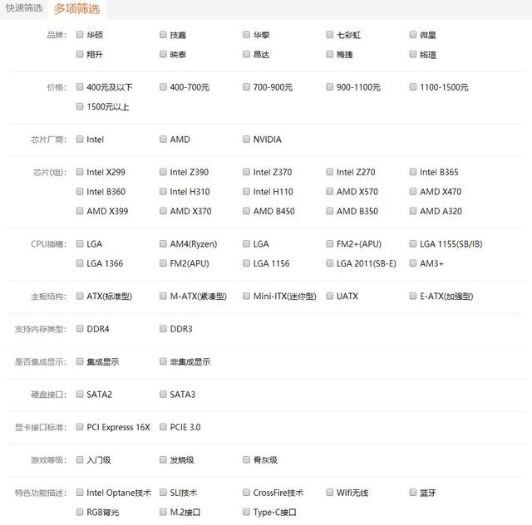This screenshot has height=525, width=532.
Task: Tick the PCIE 3.0 checkbox
Action: (163, 427)
